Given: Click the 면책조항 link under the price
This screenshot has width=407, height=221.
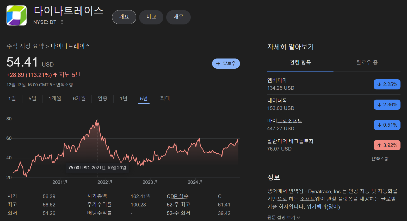Looking at the screenshot, I should [65, 85].
